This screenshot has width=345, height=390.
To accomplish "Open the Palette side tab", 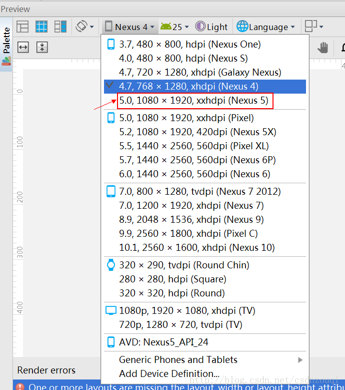I will (6, 44).
